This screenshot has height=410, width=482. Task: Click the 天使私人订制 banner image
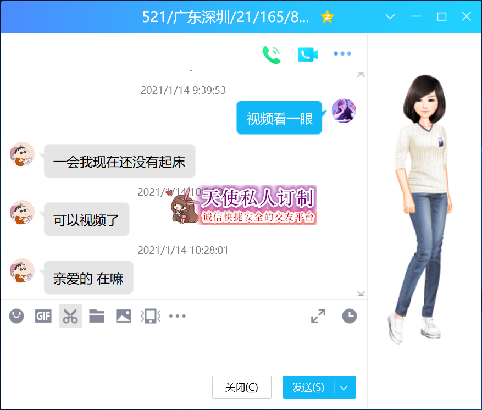pyautogui.click(x=243, y=204)
